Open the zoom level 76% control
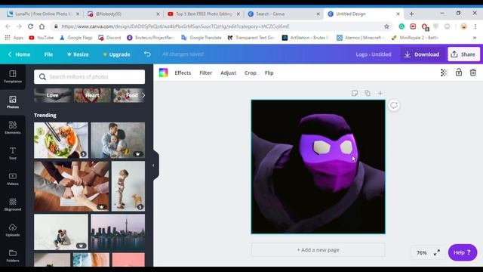483x272 pixels. (x=421, y=252)
